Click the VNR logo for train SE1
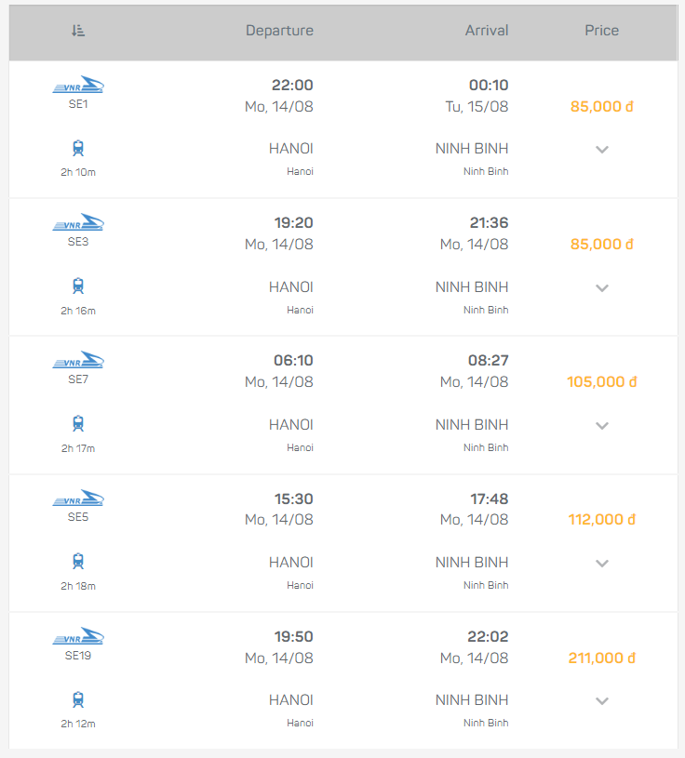 pyautogui.click(x=78, y=86)
